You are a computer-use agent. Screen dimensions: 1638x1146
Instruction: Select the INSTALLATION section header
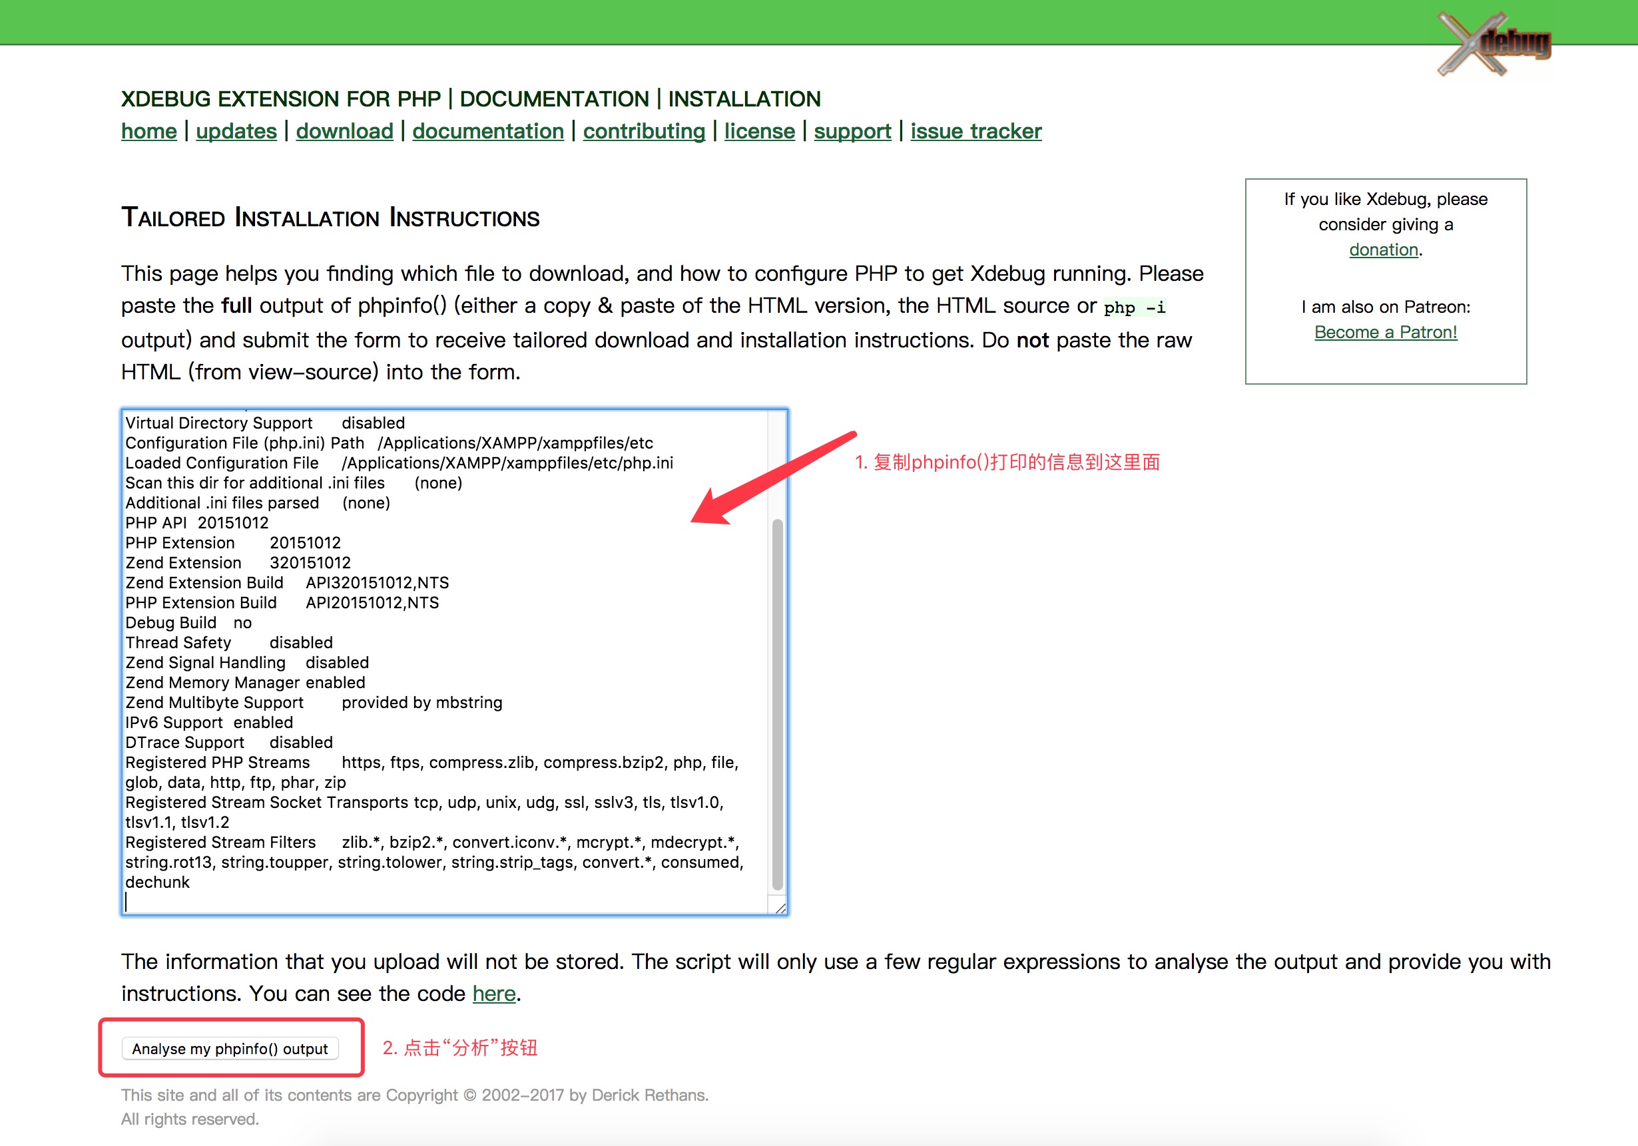(759, 100)
